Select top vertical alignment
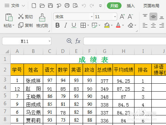The image size is (166, 125). coord(145,16)
